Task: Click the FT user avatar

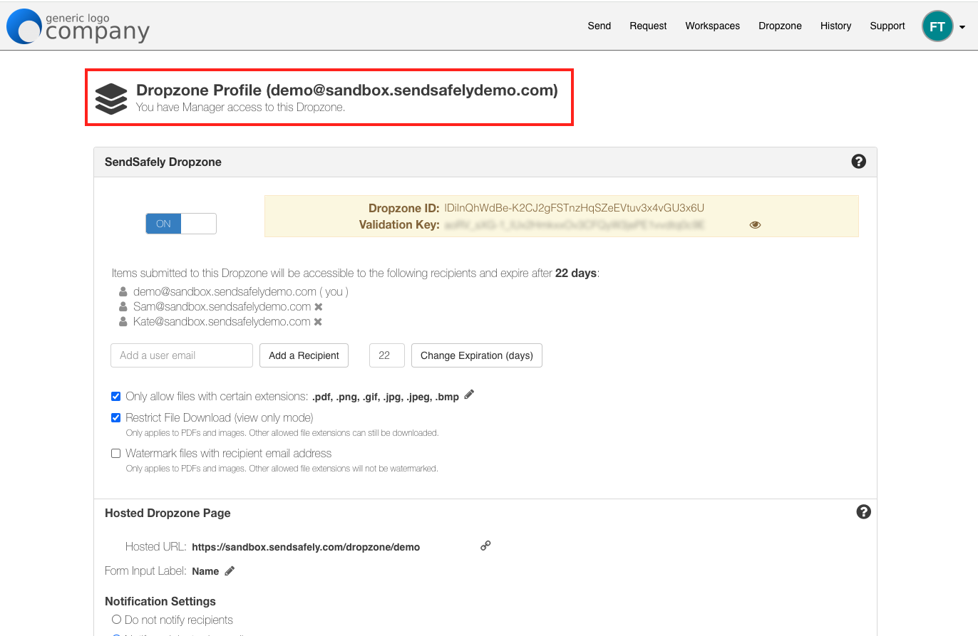Action: tap(937, 26)
